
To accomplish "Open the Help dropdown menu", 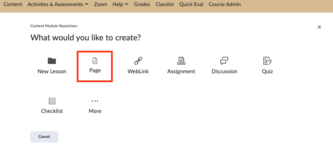I will click(120, 5).
